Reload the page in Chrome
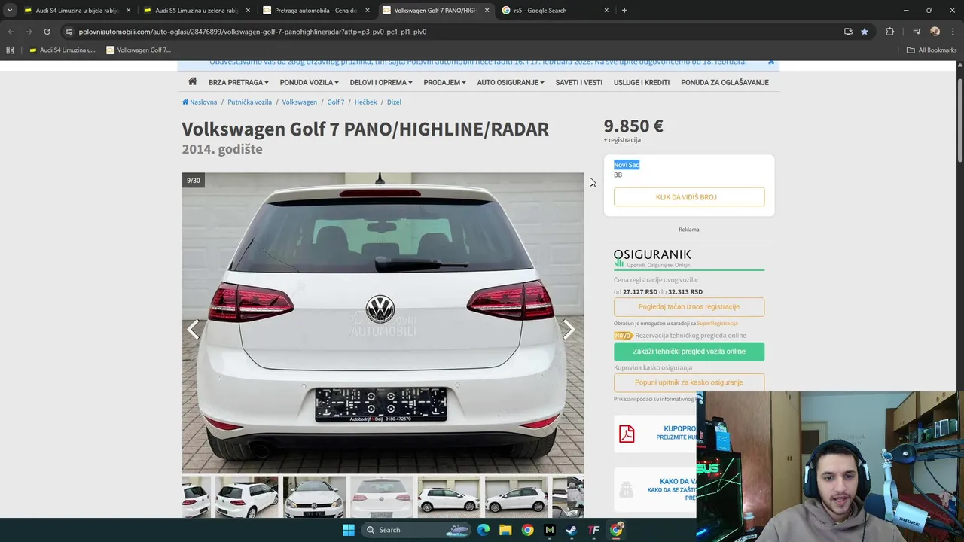Screen dimensions: 964x542 pyautogui.click(x=47, y=32)
